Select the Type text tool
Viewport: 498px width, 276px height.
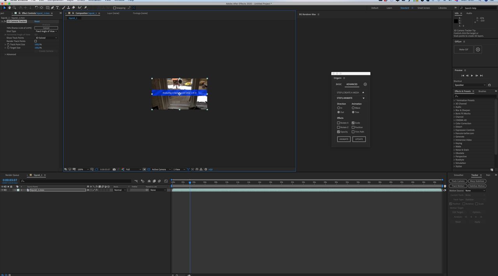click(58, 8)
